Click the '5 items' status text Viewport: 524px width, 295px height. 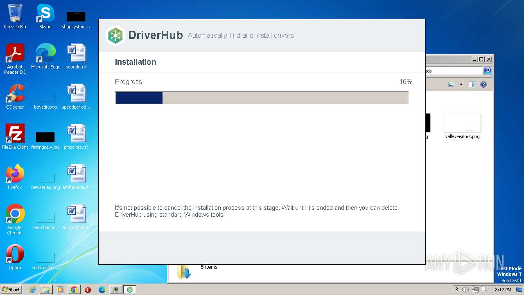coord(209,267)
